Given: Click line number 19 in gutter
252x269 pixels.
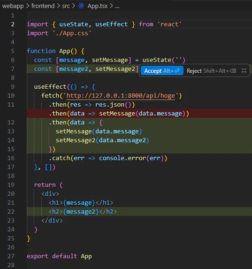Looking at the screenshot, I should coord(11,185).
